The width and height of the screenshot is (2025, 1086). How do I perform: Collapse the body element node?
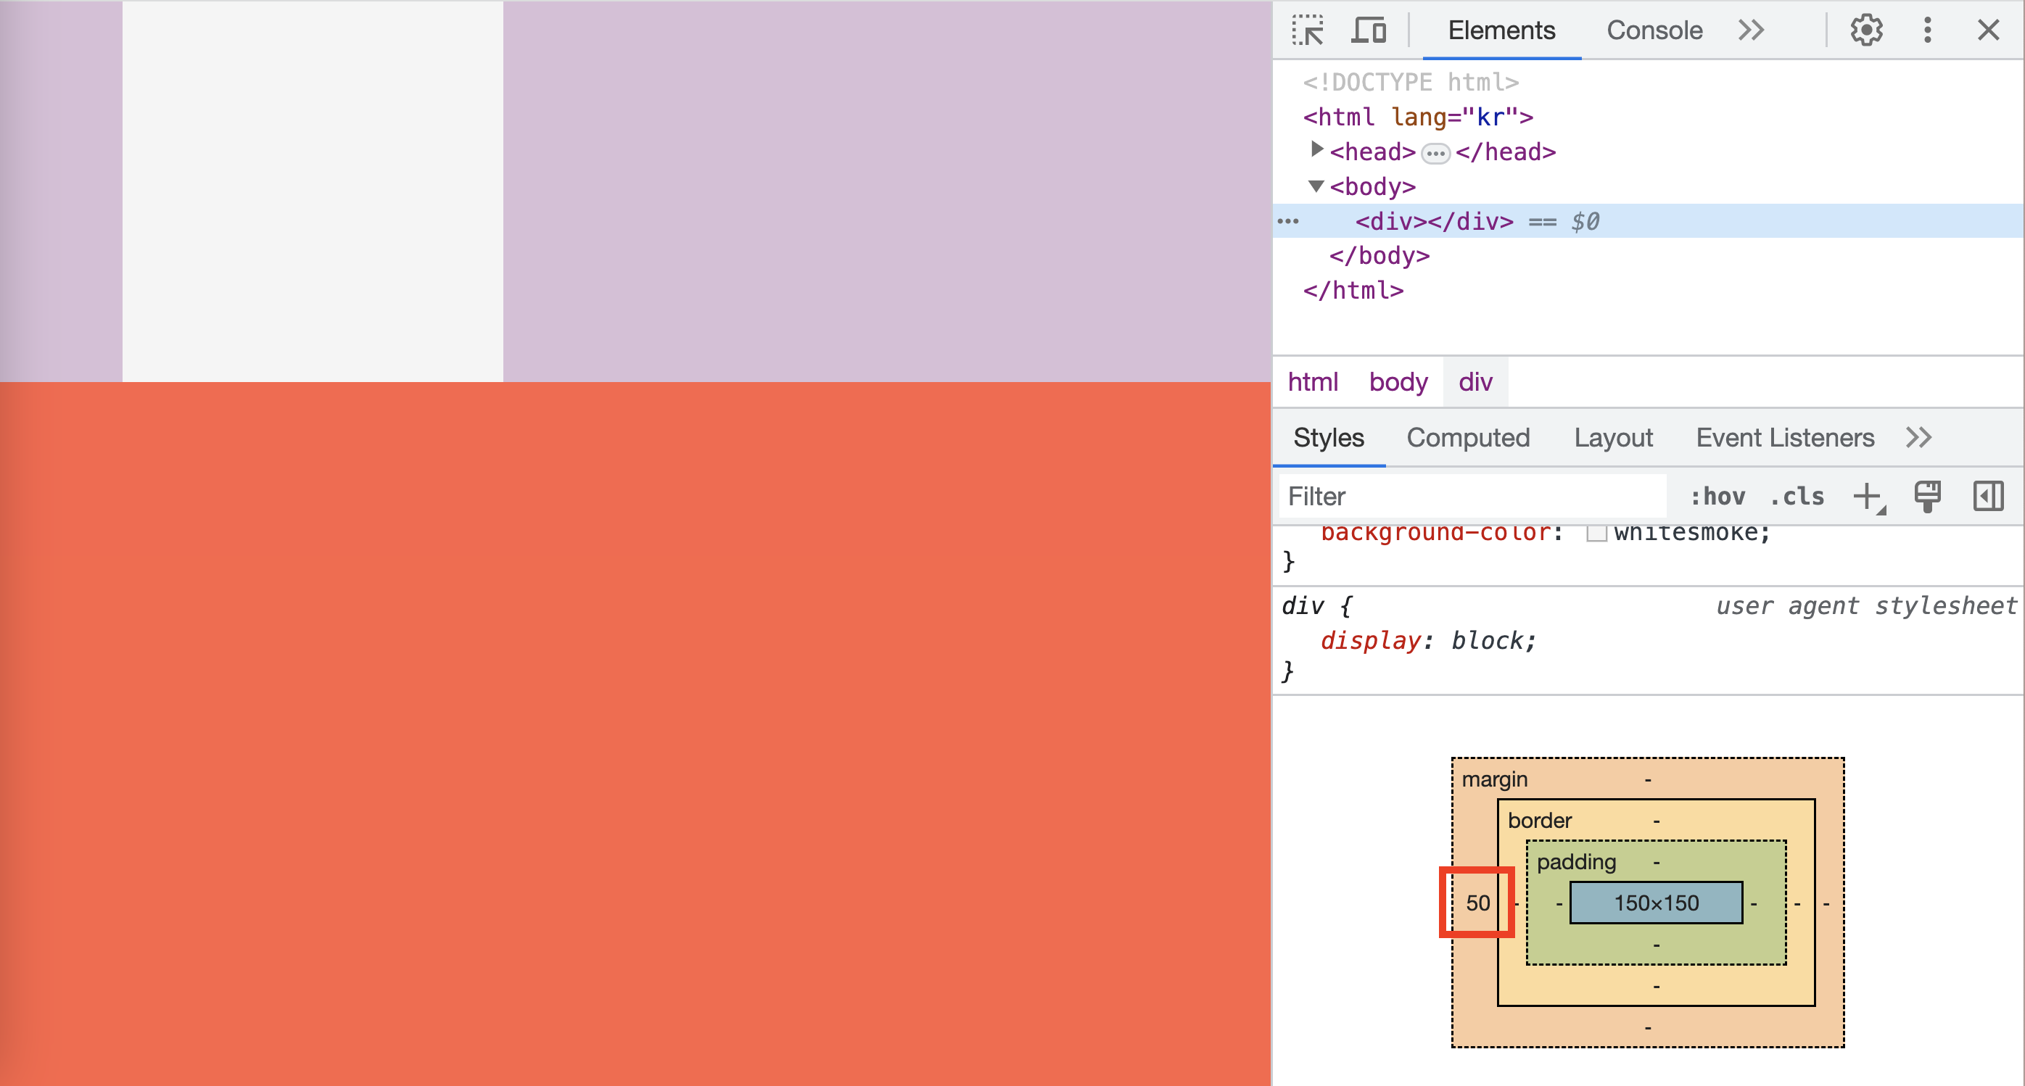point(1316,186)
